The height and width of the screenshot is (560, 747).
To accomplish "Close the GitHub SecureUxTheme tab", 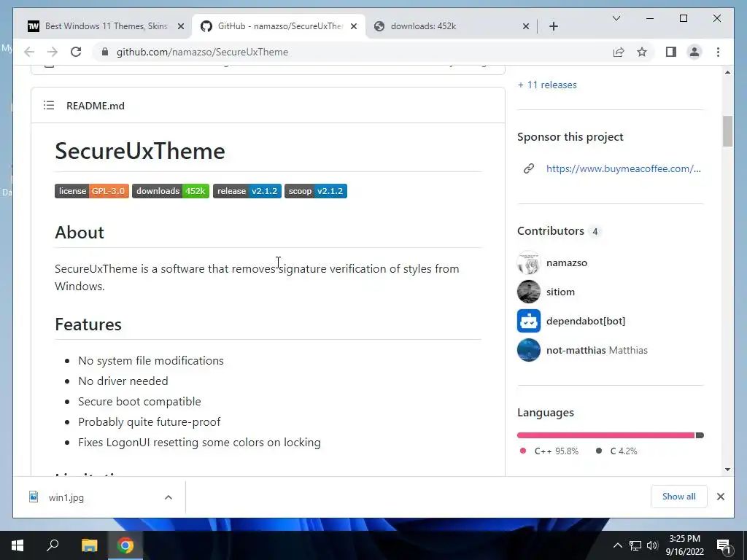I will 354,26.
